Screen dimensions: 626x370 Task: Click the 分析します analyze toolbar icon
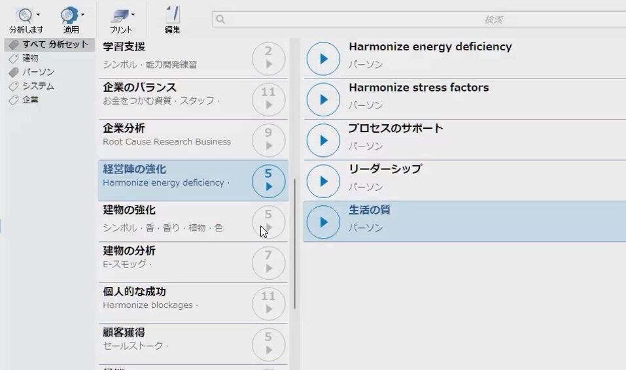pos(24,16)
